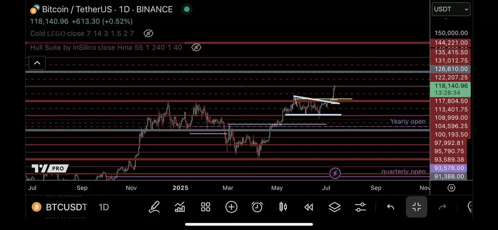
Task: Click the 2025 date on time axis
Action: click(181, 188)
